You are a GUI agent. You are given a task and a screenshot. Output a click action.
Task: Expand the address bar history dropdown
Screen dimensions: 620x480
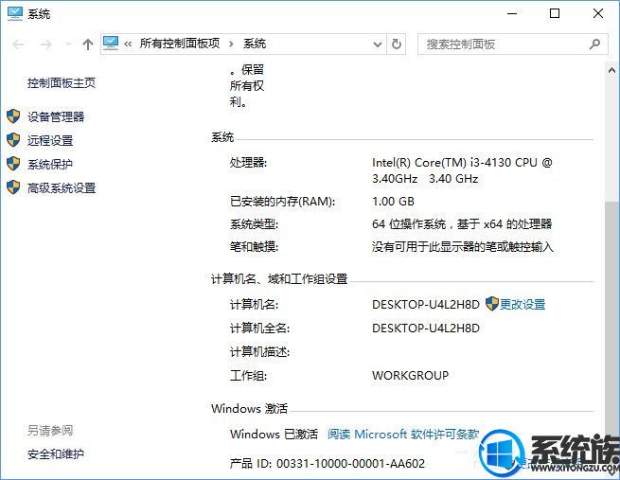click(378, 44)
